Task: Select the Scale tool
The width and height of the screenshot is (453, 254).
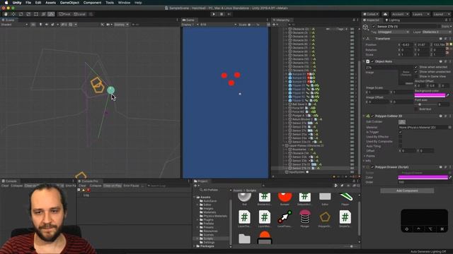Action: tap(28, 14)
